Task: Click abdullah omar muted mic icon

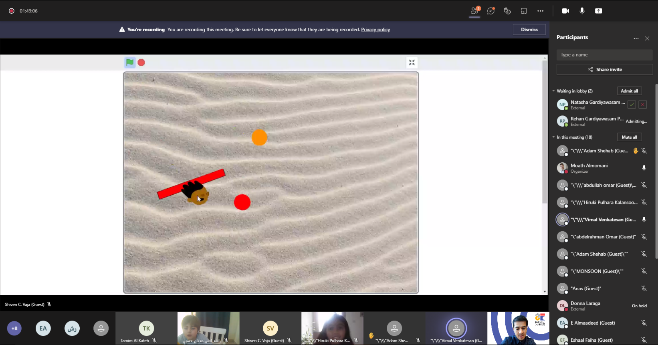Action: (x=644, y=185)
